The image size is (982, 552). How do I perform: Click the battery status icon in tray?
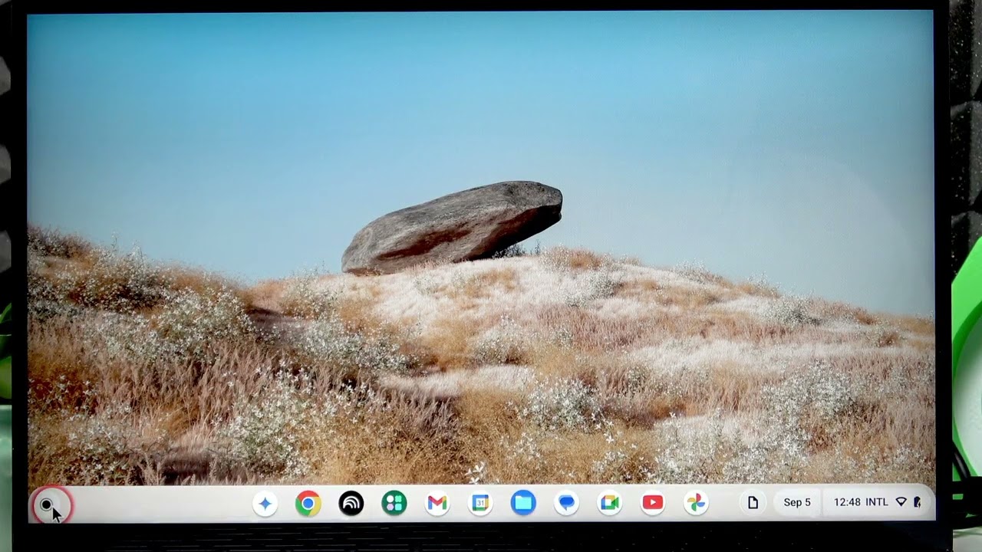click(x=917, y=502)
